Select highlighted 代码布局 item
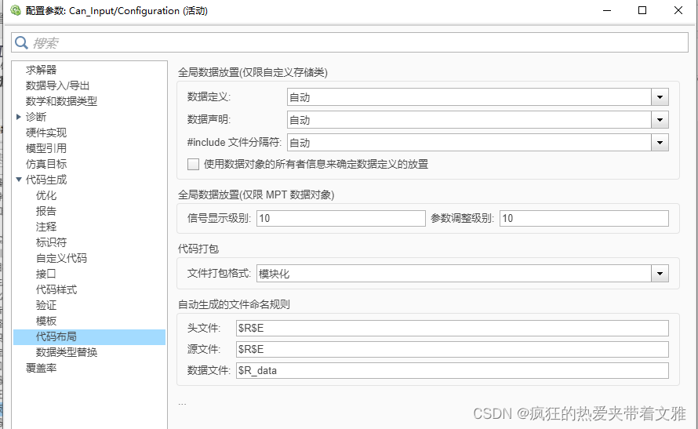The height and width of the screenshot is (429, 698). (89, 337)
